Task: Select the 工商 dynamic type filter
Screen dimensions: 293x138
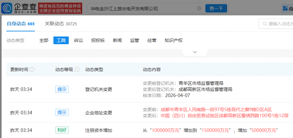Action: pos(61,40)
